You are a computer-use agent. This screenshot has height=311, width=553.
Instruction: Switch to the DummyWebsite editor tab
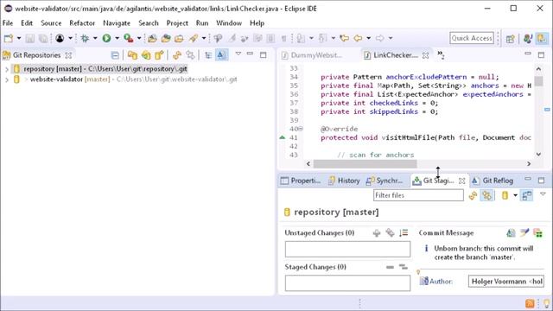312,55
